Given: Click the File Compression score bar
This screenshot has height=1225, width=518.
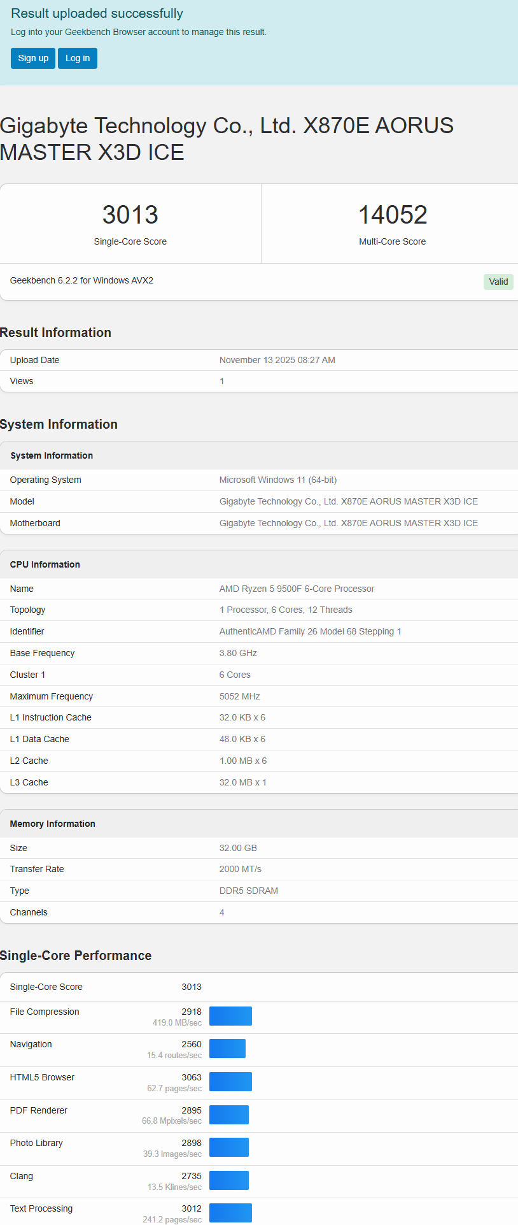Looking at the screenshot, I should [230, 1016].
